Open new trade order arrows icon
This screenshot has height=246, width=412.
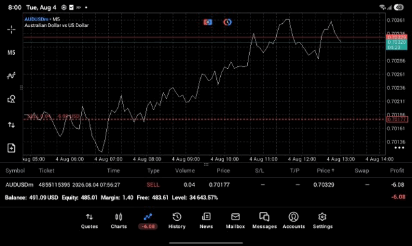click(12, 124)
